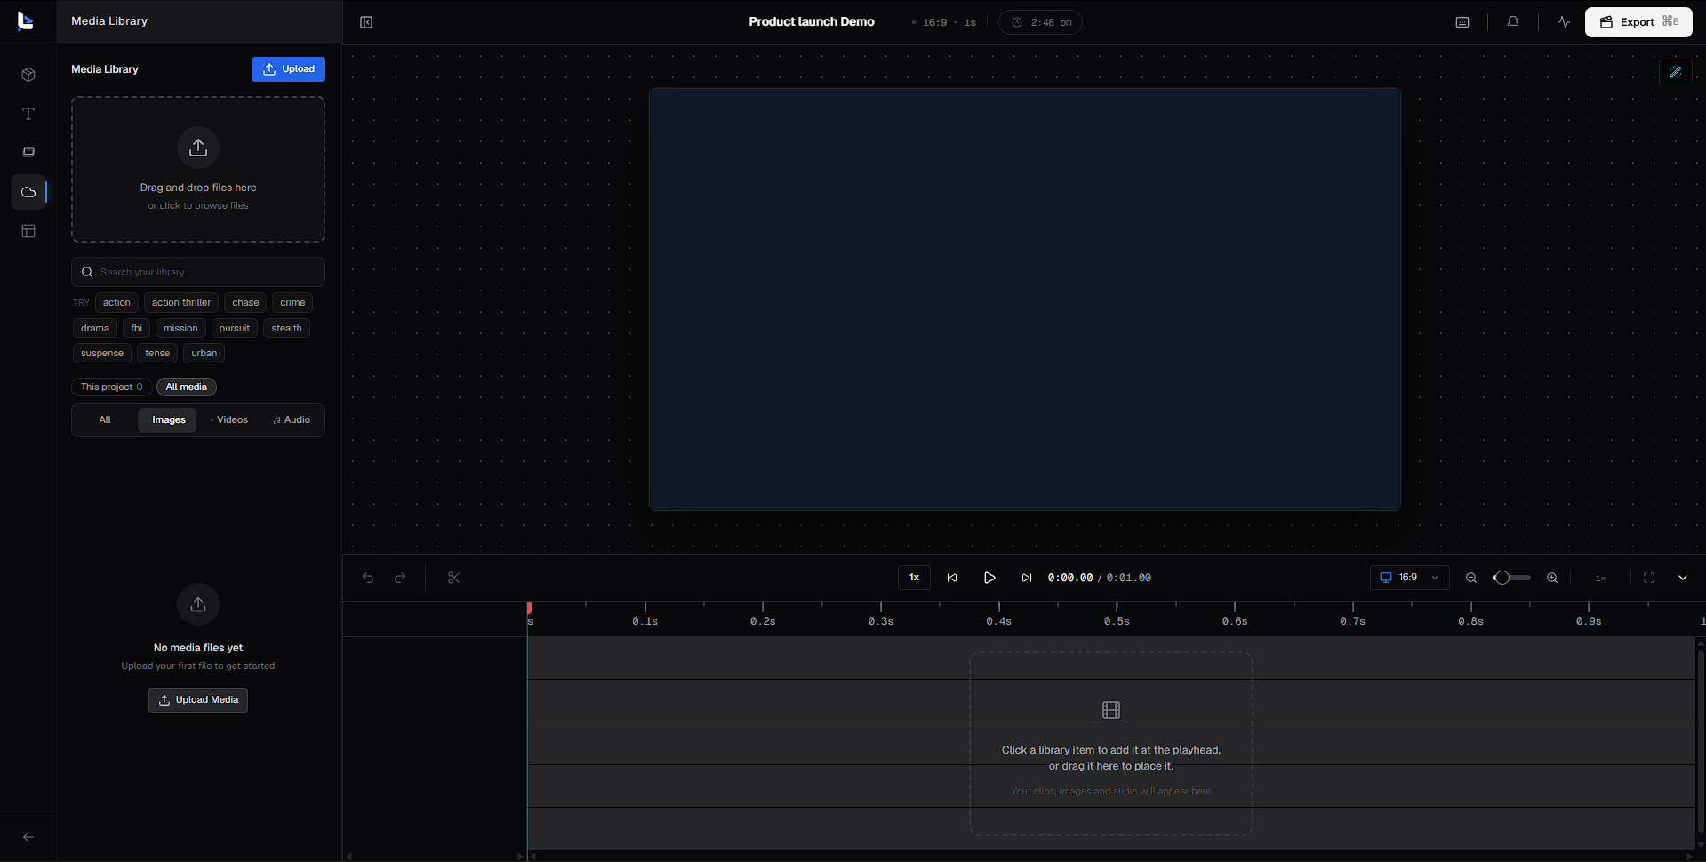
Task: Apply the action thriller search tag
Action: [x=181, y=302]
